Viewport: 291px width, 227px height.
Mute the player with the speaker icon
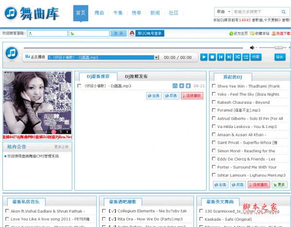point(252,48)
